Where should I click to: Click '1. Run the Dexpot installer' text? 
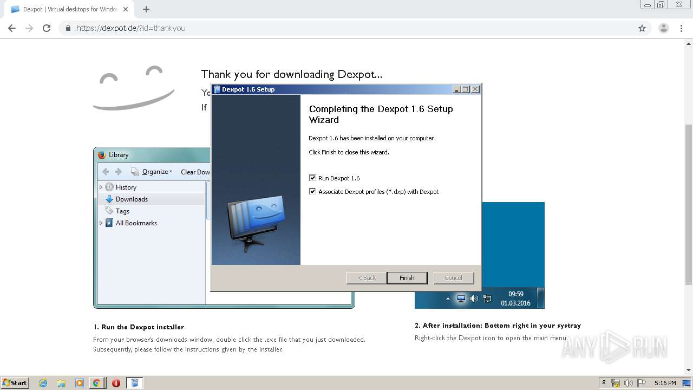139,327
